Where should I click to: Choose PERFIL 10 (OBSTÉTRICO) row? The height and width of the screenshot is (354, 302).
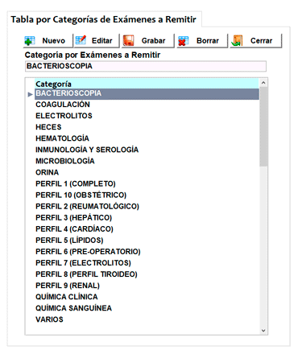coord(147,195)
